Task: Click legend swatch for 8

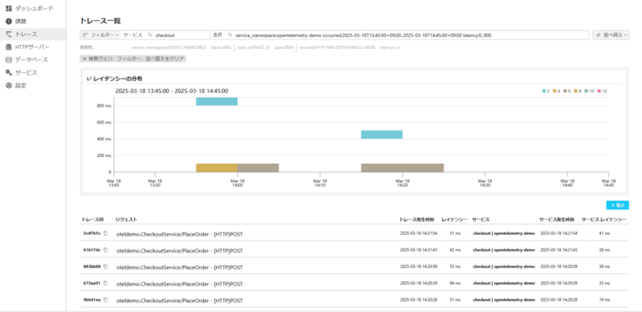Action: [x=576, y=91]
